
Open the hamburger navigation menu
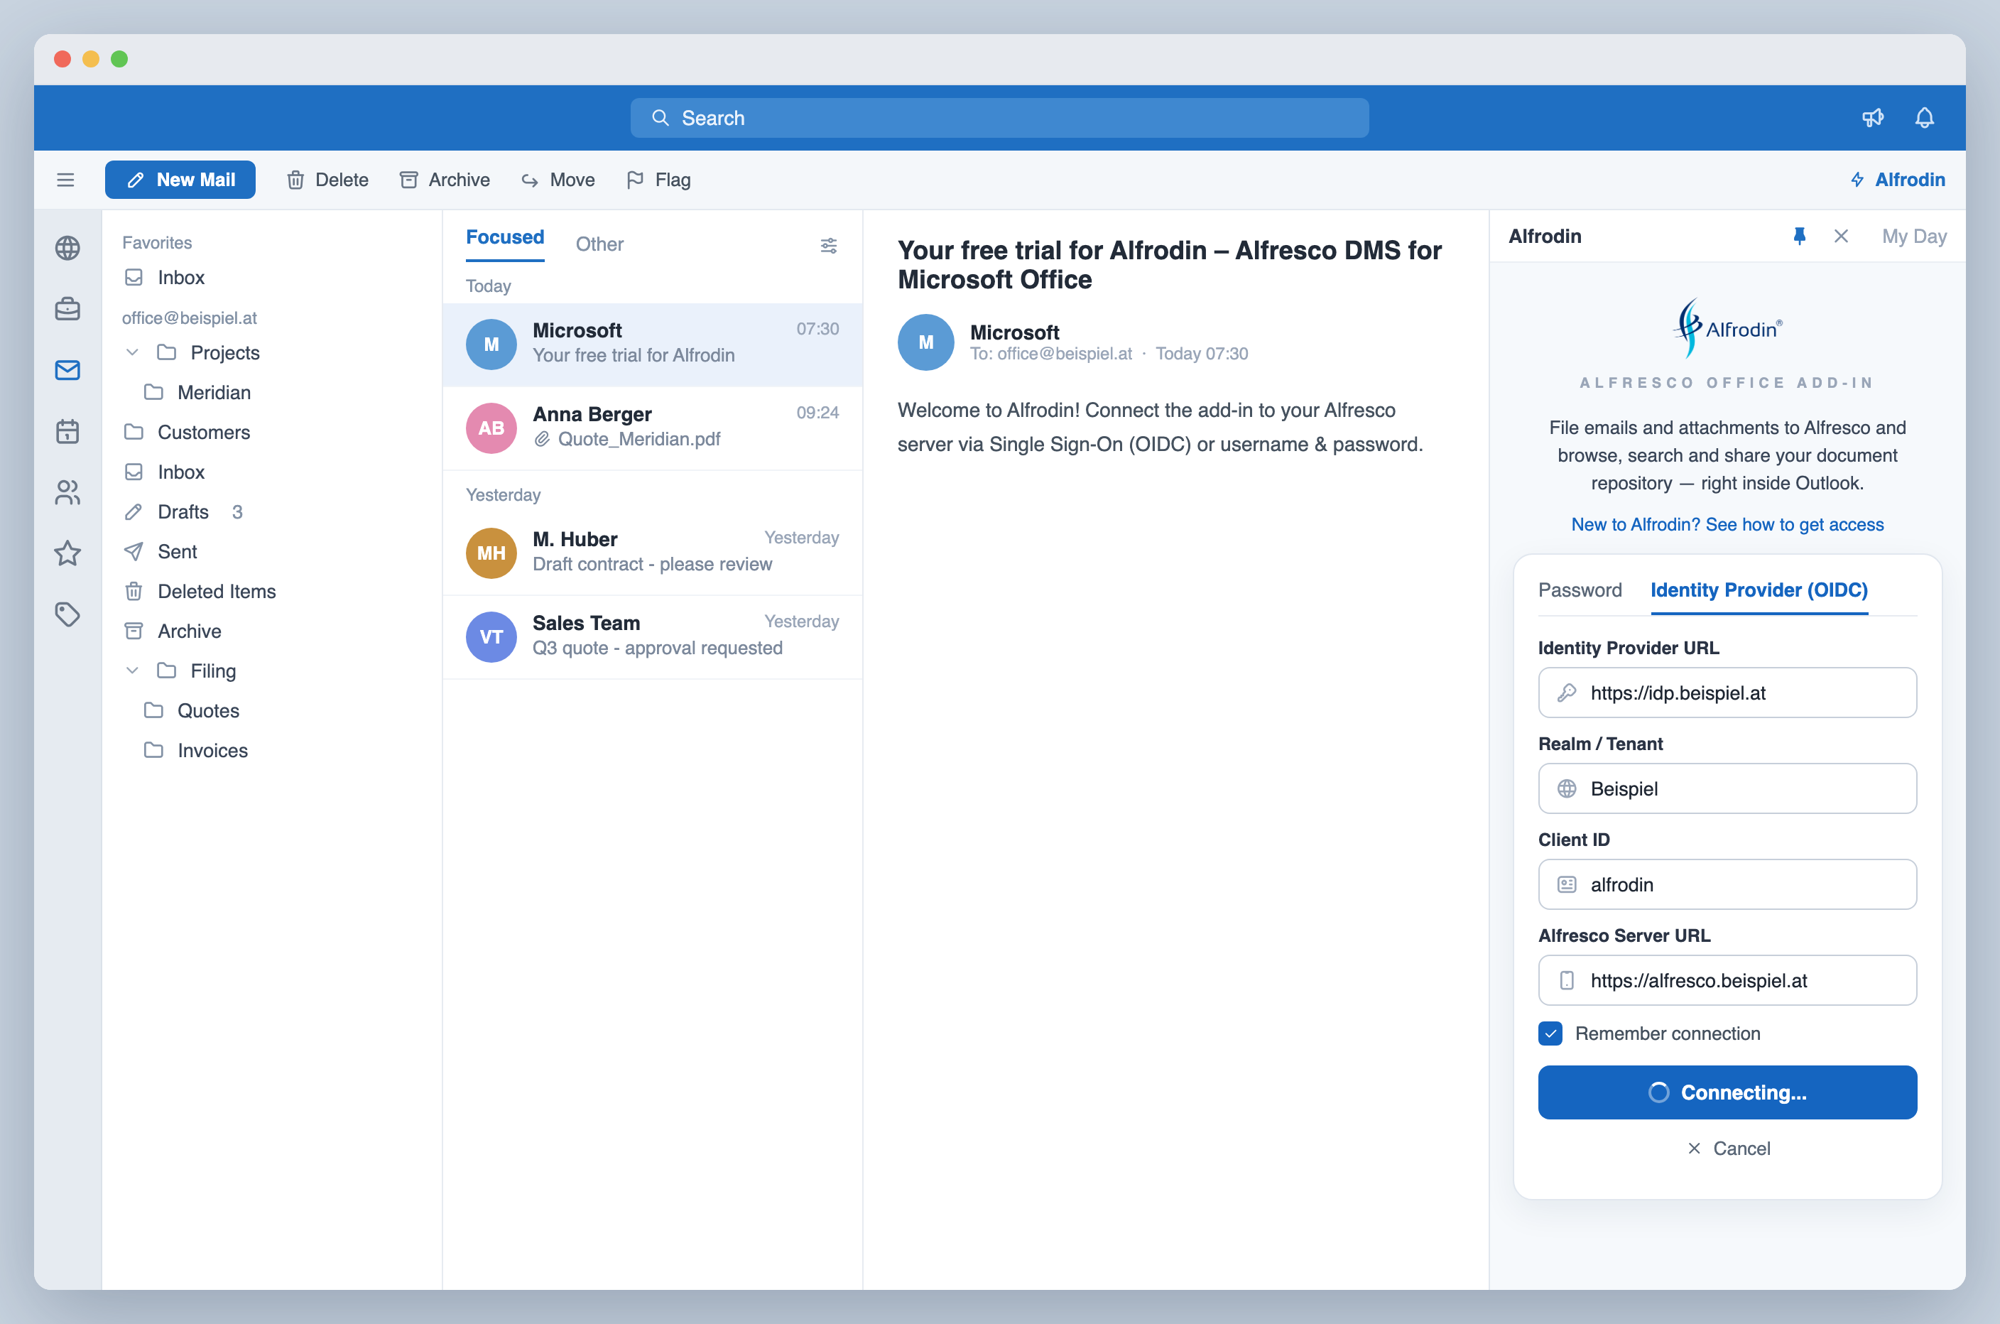coord(65,180)
